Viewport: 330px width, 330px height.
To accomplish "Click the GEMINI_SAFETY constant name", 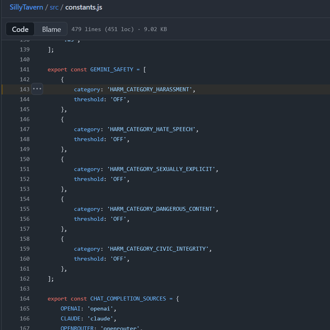I will [112, 69].
